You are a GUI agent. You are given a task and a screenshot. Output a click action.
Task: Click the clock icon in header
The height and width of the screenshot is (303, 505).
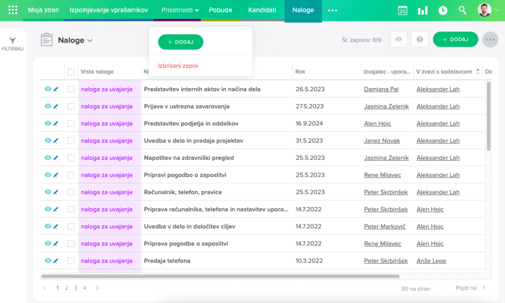coord(443,10)
